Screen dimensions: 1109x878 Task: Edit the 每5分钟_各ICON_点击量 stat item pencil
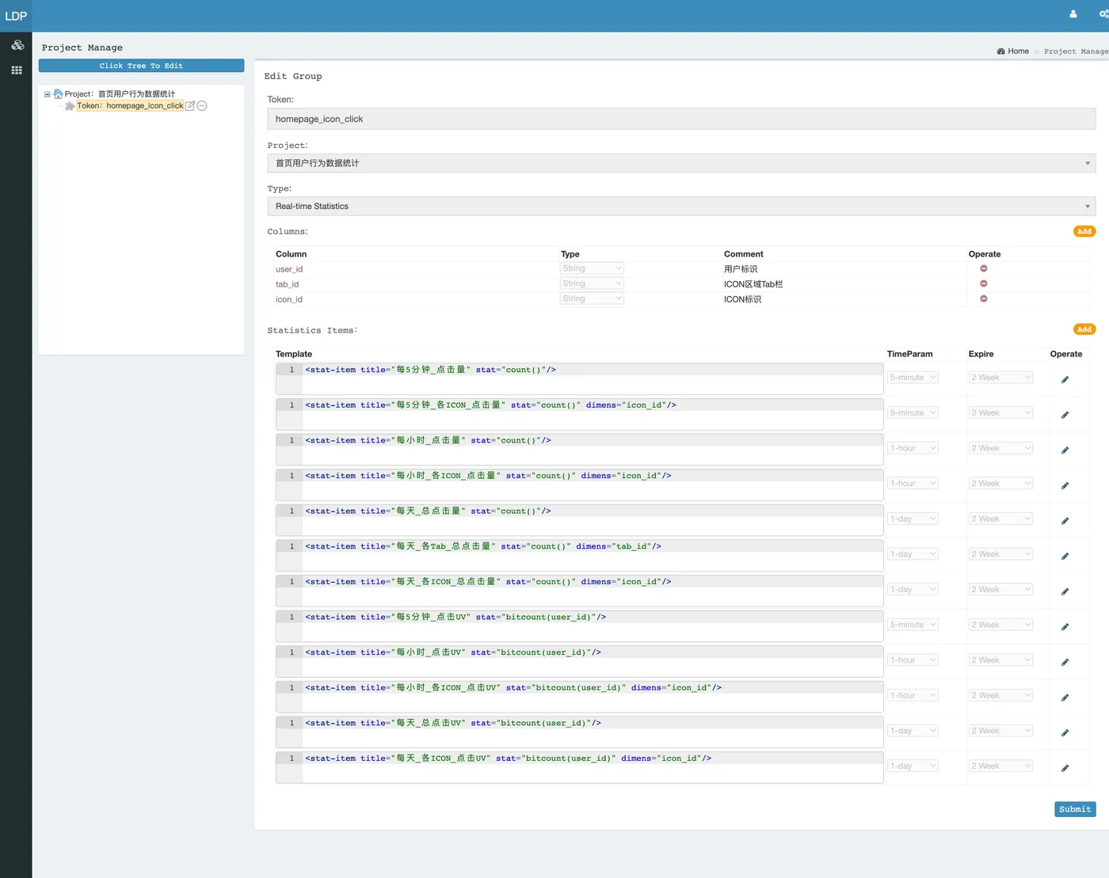[1065, 415]
